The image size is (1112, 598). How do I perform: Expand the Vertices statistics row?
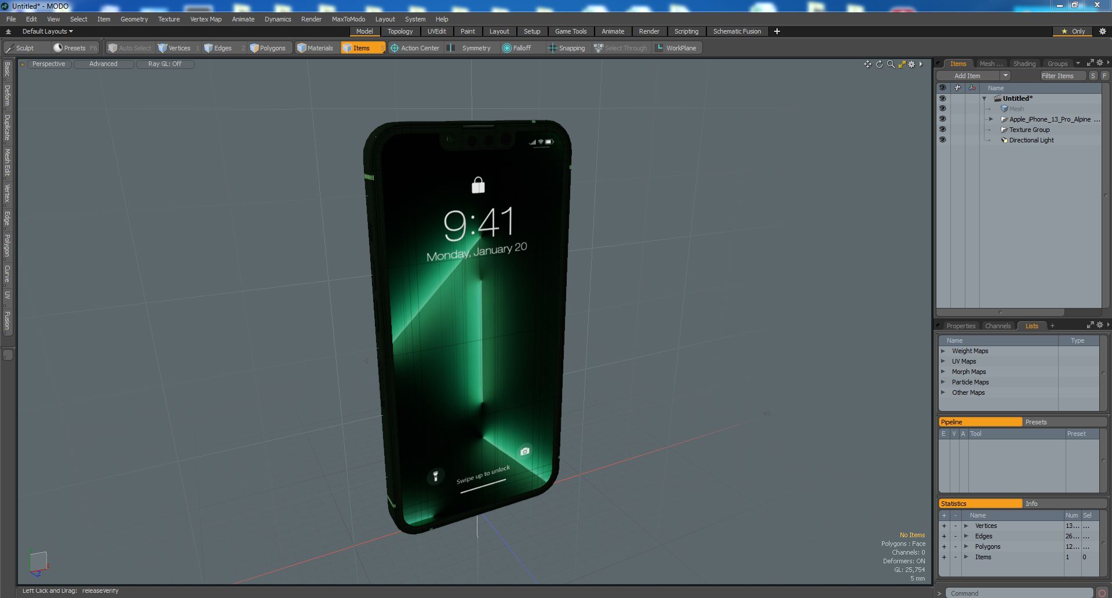pos(966,526)
